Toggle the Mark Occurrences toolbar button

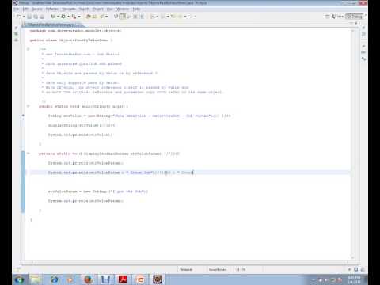pos(123,17)
